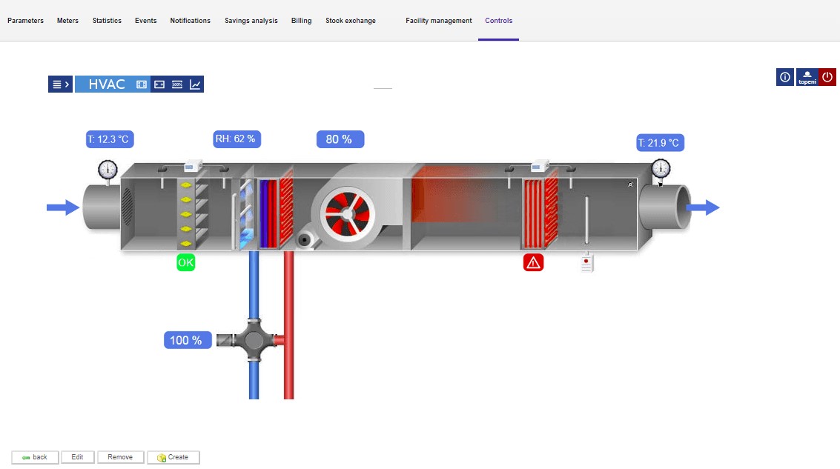
Task: Click the 100 % valve position value
Action: pos(186,340)
